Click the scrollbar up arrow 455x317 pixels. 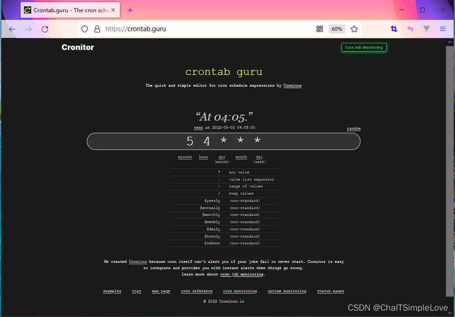(x=450, y=42)
